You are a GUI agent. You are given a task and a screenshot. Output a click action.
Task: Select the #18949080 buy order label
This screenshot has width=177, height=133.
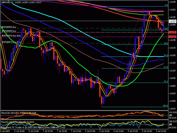pos(9,31)
